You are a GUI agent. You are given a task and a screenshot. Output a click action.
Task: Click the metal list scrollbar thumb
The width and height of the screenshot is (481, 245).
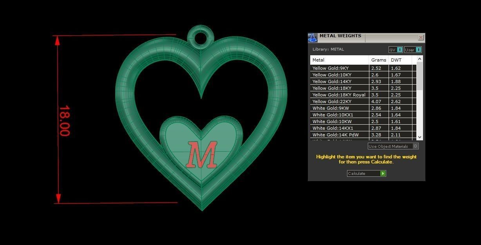(x=420, y=76)
